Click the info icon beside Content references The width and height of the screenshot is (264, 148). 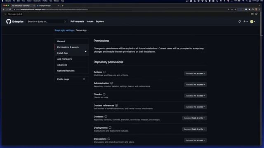point(116,105)
